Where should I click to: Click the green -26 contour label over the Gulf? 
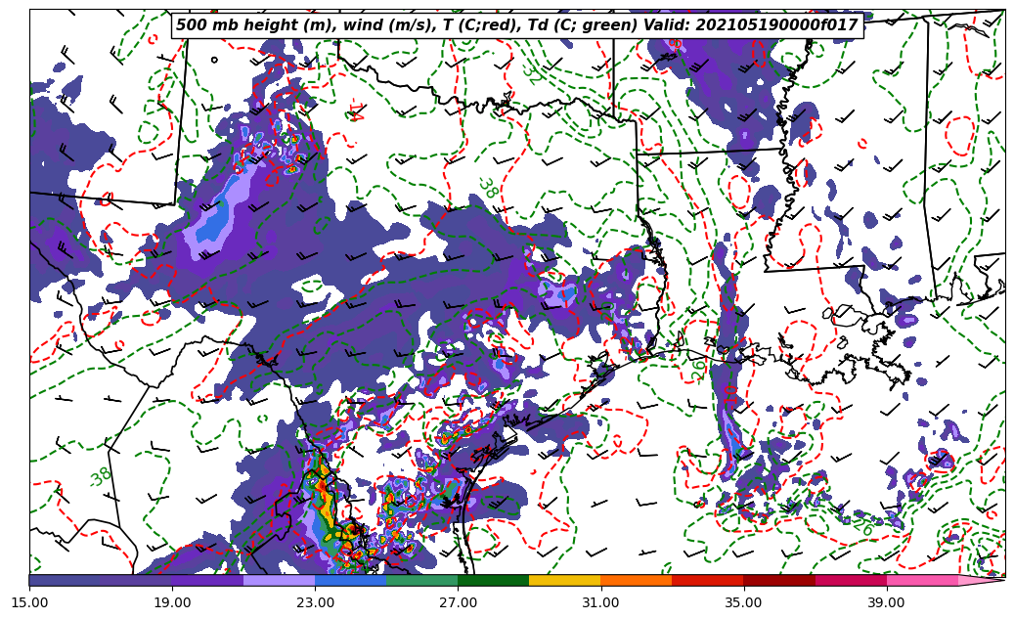[862, 526]
